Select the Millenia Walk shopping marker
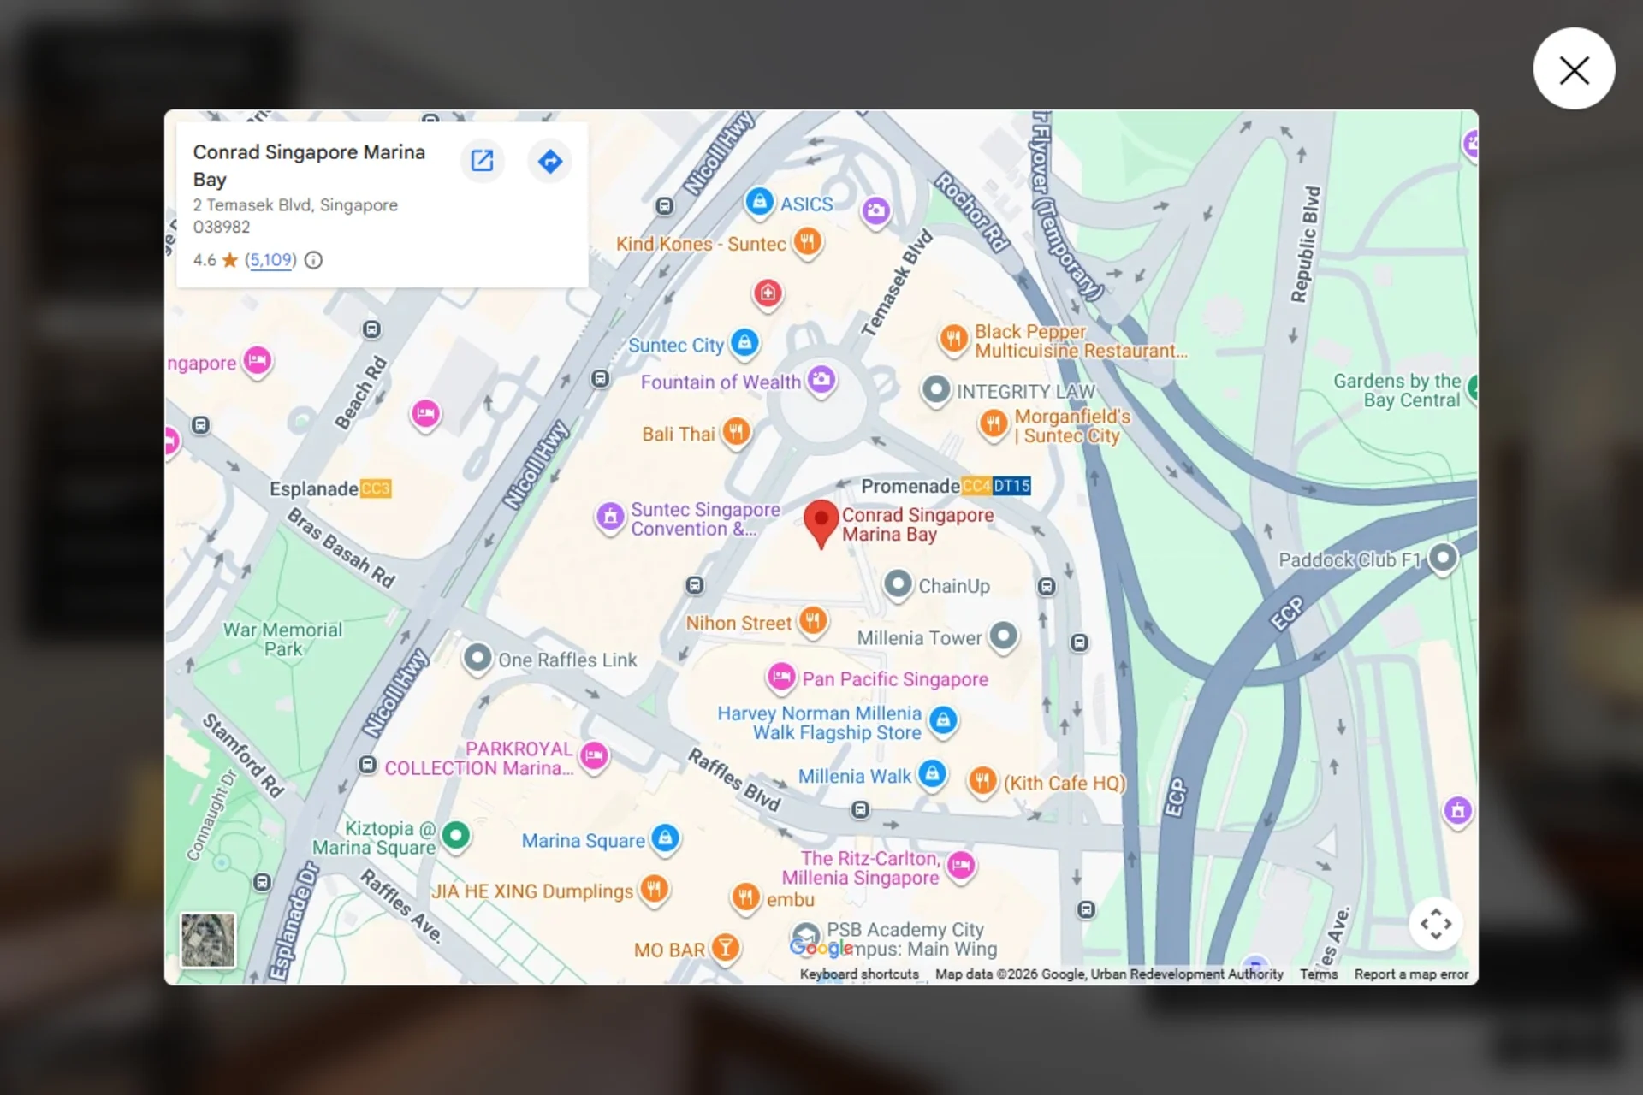Screen dimensions: 1643x1095 [x=933, y=774]
